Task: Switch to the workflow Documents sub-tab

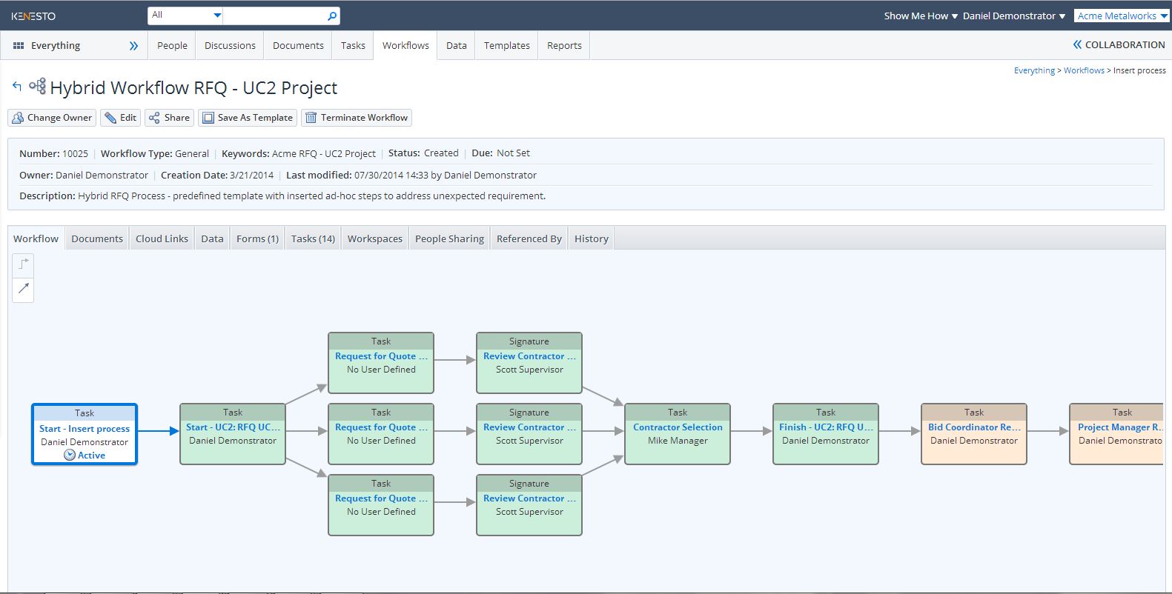Action: [x=97, y=238]
